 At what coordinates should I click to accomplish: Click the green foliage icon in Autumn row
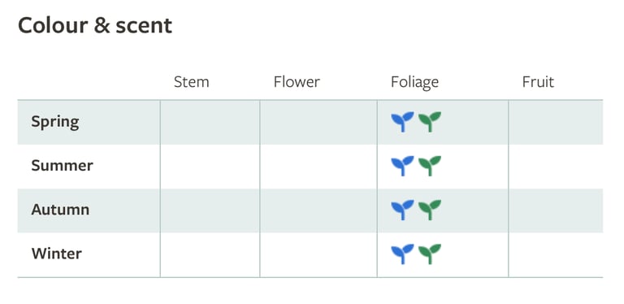point(430,210)
